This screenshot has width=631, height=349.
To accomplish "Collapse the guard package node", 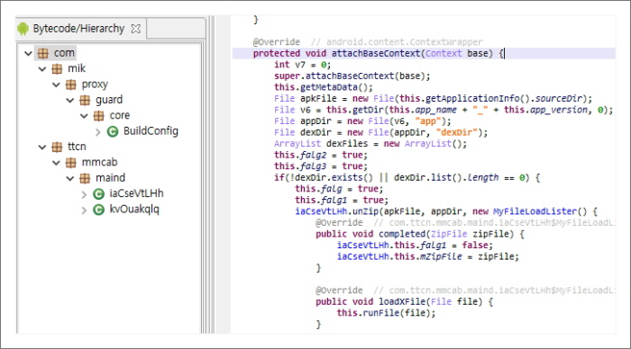I will [x=70, y=100].
